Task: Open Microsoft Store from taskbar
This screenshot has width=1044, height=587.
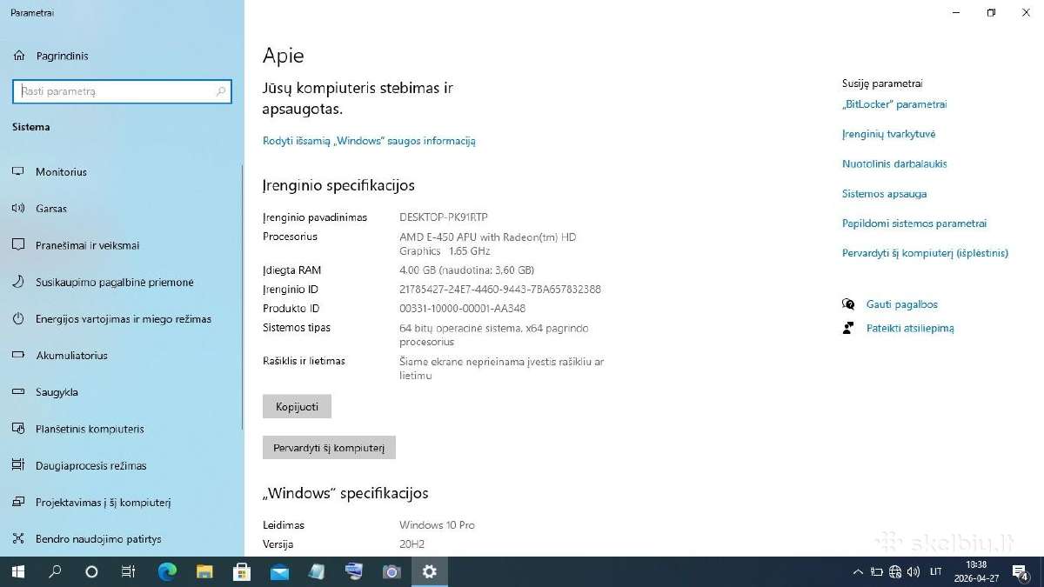Action: 242,571
